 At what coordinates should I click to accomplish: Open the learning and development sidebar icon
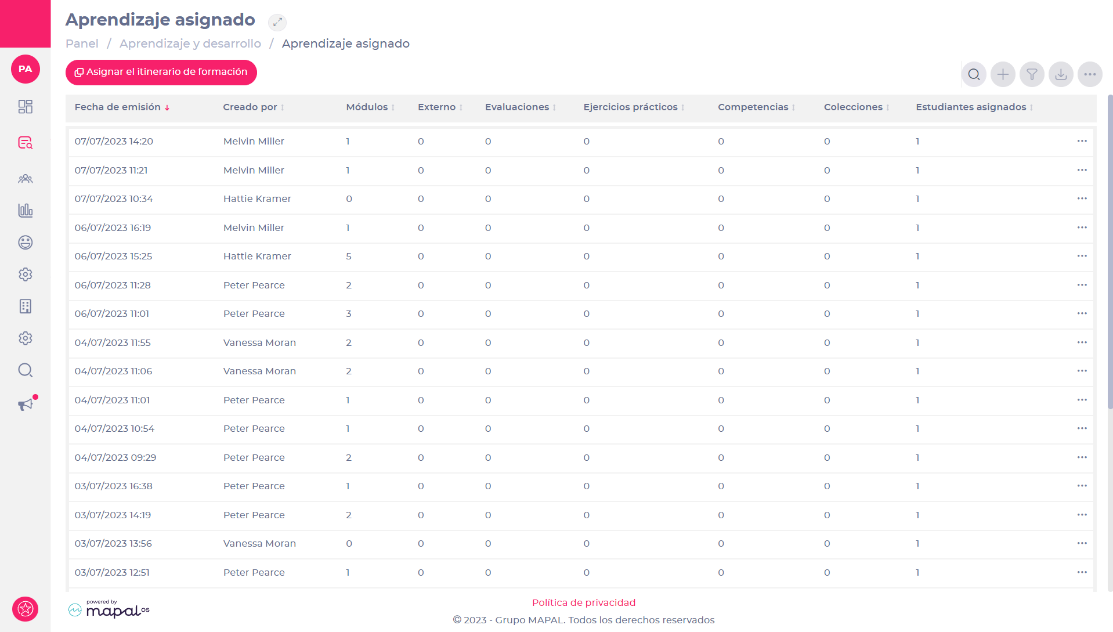[x=25, y=143]
